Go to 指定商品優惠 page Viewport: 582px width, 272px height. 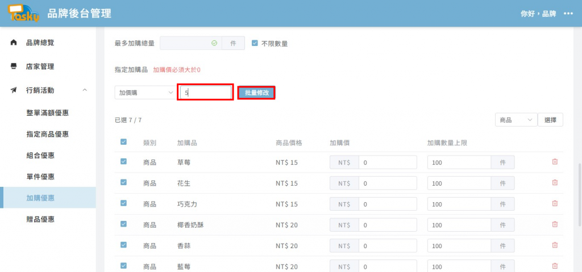48,134
